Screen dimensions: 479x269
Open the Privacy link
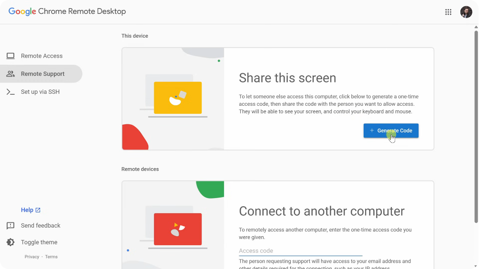(32, 257)
